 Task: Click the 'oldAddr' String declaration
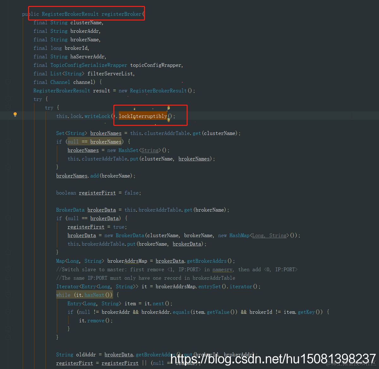pyautogui.click(x=86, y=354)
